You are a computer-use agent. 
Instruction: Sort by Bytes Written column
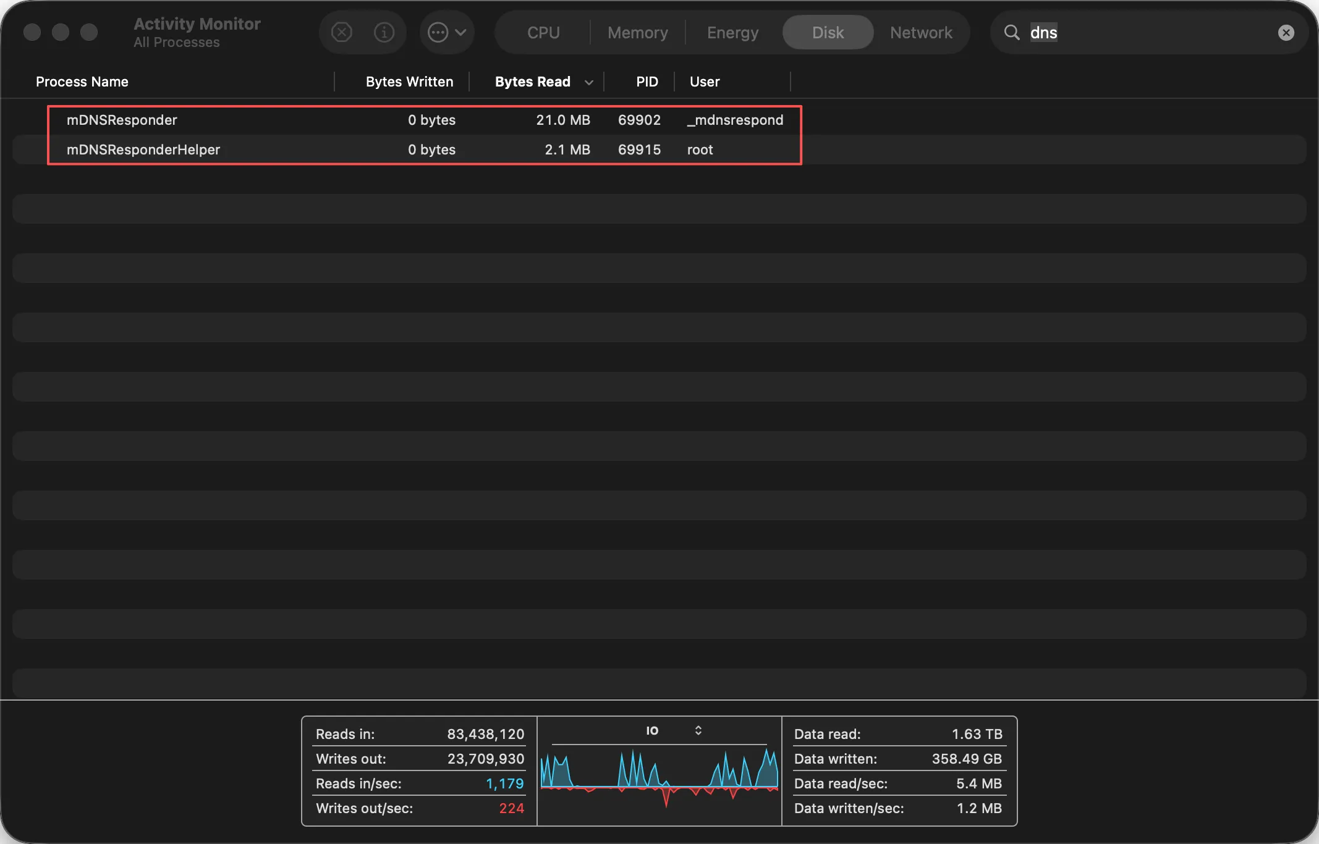tap(409, 82)
